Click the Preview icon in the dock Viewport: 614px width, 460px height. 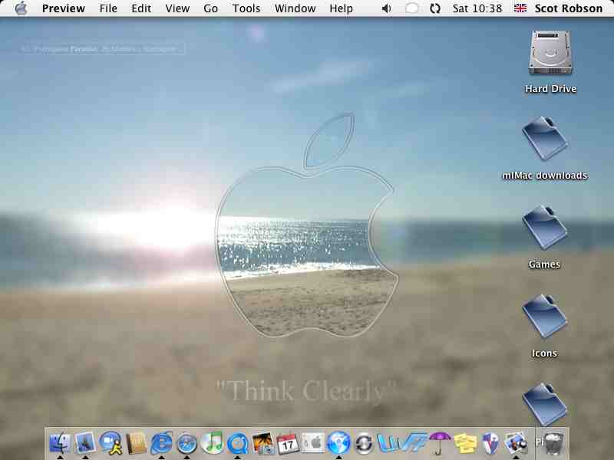515,443
